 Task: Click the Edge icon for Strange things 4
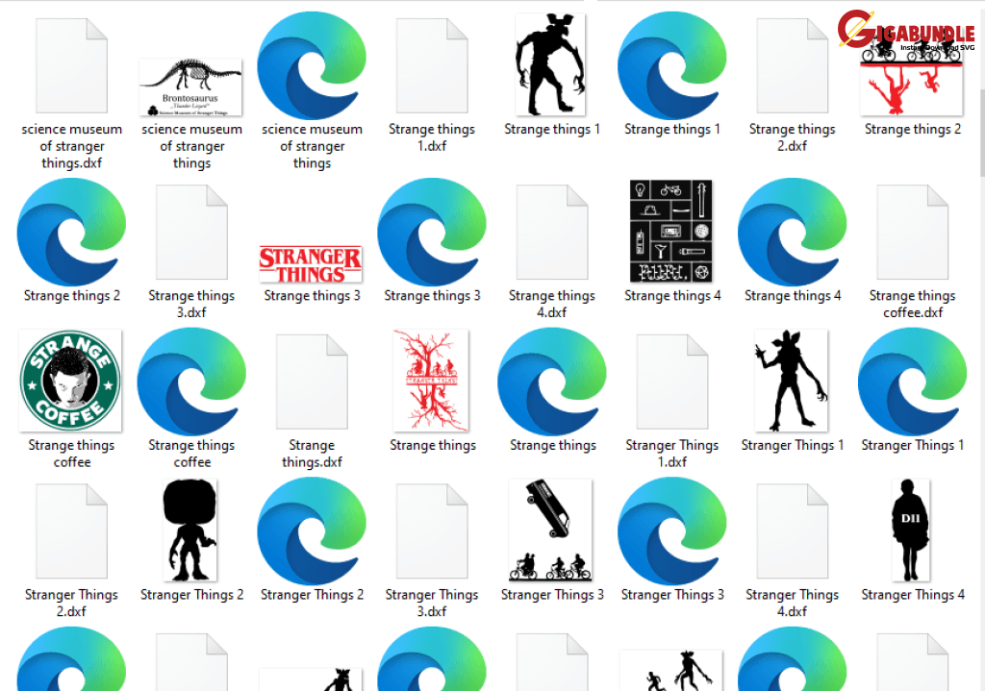(793, 233)
